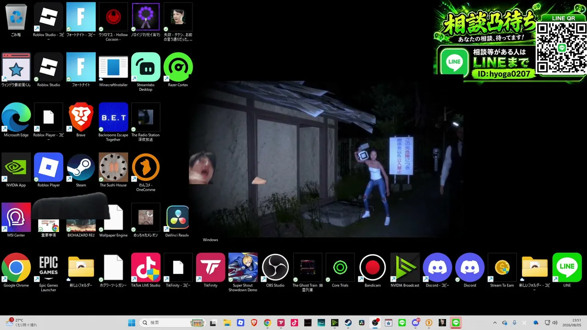Click the LINE QR code overlay
This screenshot has width=587, height=330.
pos(562,48)
